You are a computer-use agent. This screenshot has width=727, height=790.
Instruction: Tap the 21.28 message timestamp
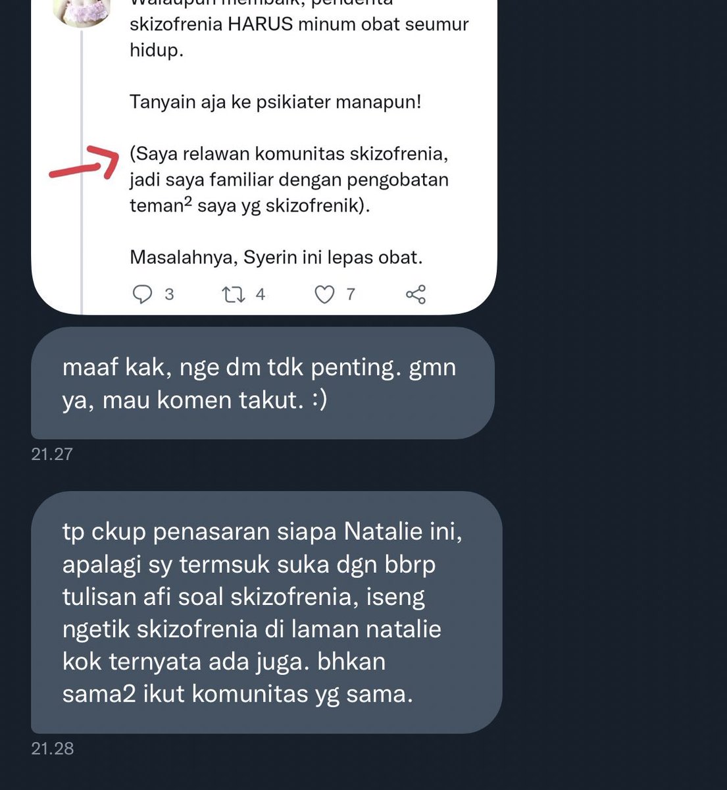[x=52, y=749]
